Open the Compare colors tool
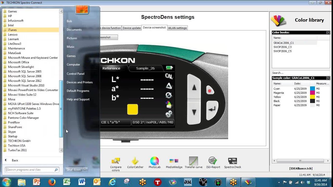 pyautogui.click(x=116, y=164)
